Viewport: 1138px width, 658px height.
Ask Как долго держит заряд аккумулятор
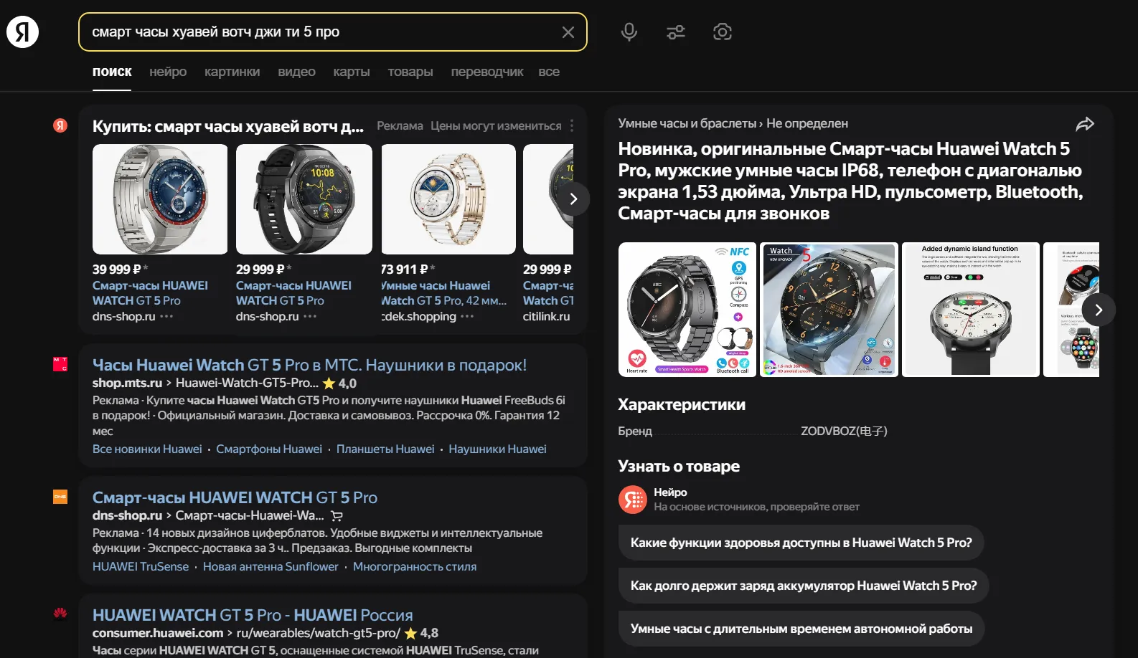coord(804,586)
